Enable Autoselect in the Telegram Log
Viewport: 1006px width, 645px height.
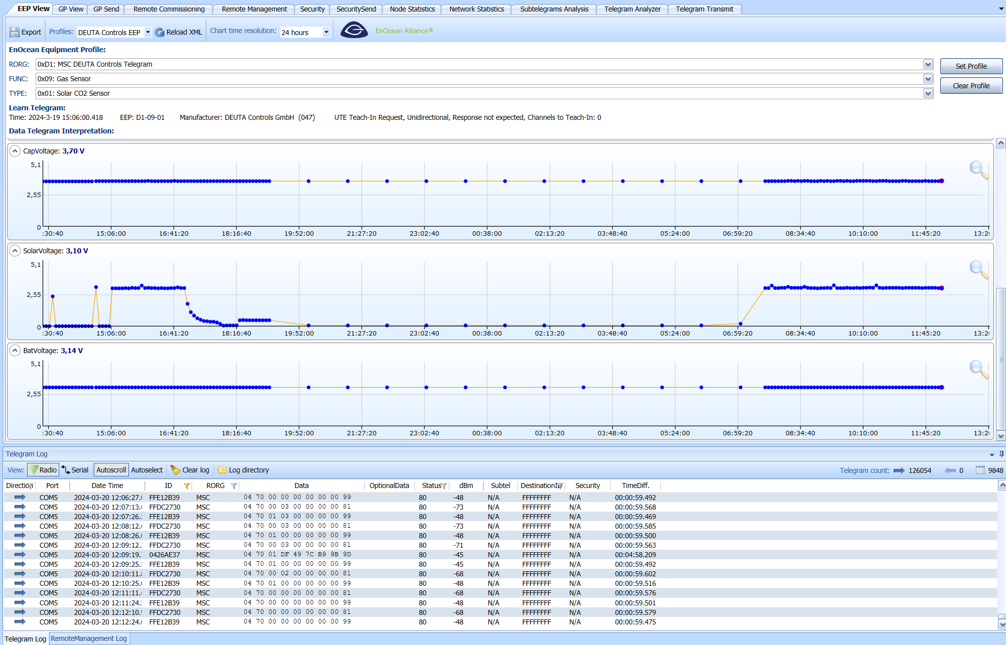147,470
